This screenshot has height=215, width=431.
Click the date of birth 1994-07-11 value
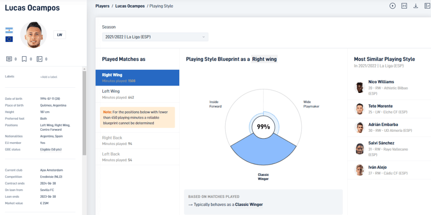[51, 99]
